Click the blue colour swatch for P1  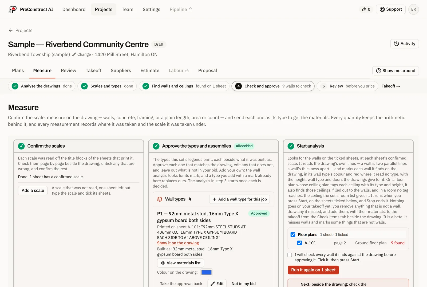click(x=207, y=272)
